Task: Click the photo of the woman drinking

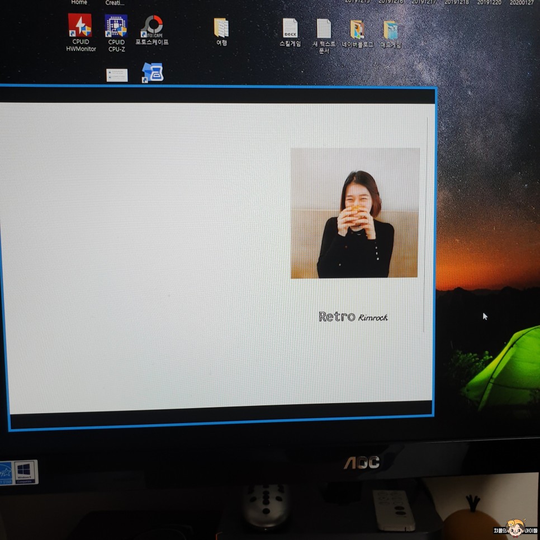Action: click(354, 213)
